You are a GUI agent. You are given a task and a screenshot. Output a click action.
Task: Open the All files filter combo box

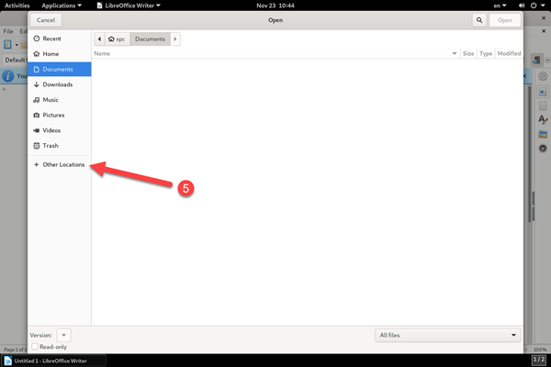[448, 335]
